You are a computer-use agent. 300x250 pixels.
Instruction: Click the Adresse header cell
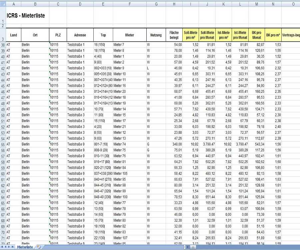tap(80, 35)
